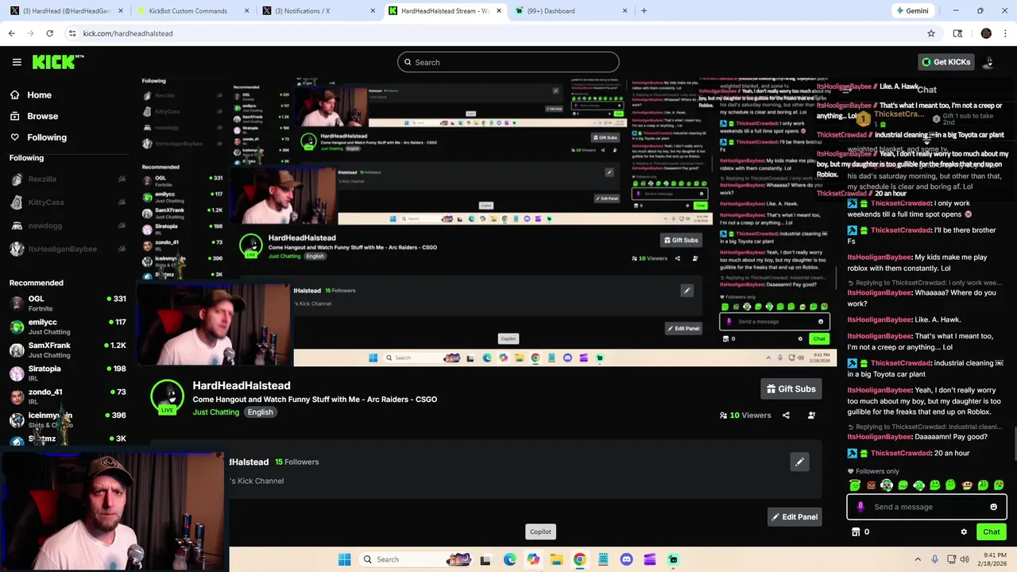Open a new Chrome tab

644,11
